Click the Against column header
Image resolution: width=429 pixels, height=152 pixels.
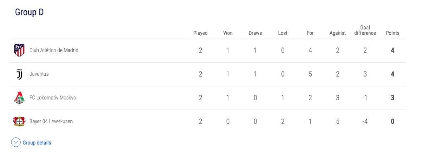coord(337,33)
